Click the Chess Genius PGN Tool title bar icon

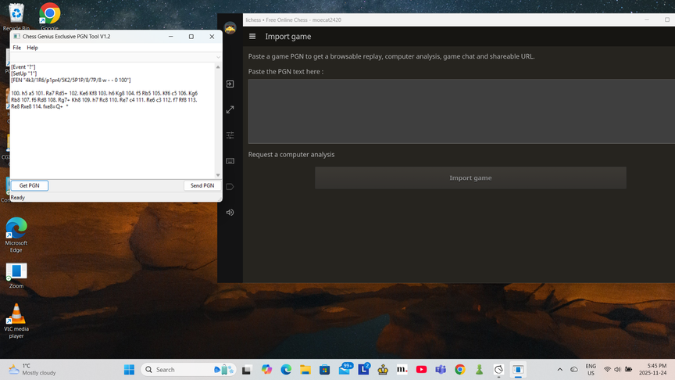(16, 37)
